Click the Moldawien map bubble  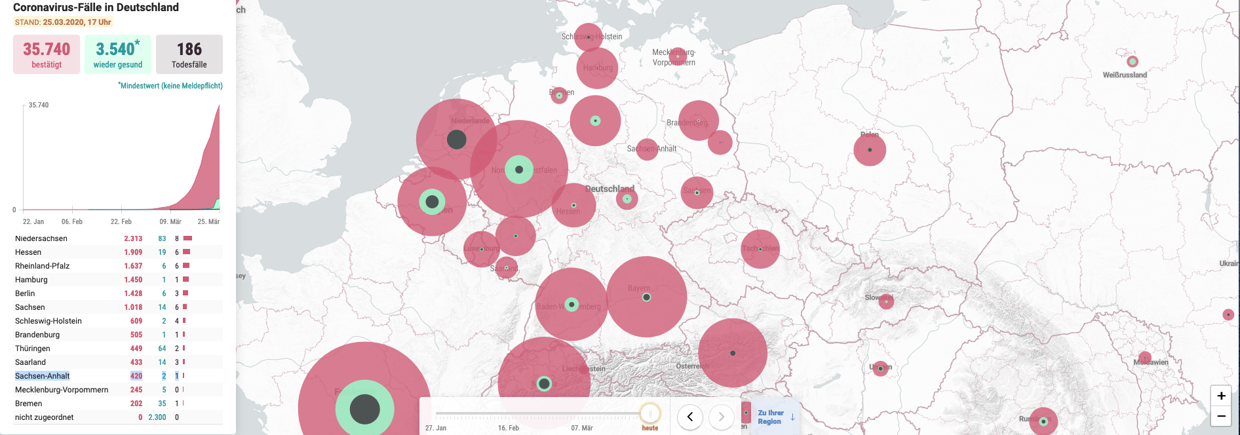(x=1145, y=358)
